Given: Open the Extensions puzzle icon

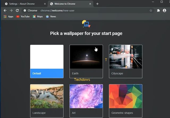Looking at the screenshot, I should (x=158, y=11).
